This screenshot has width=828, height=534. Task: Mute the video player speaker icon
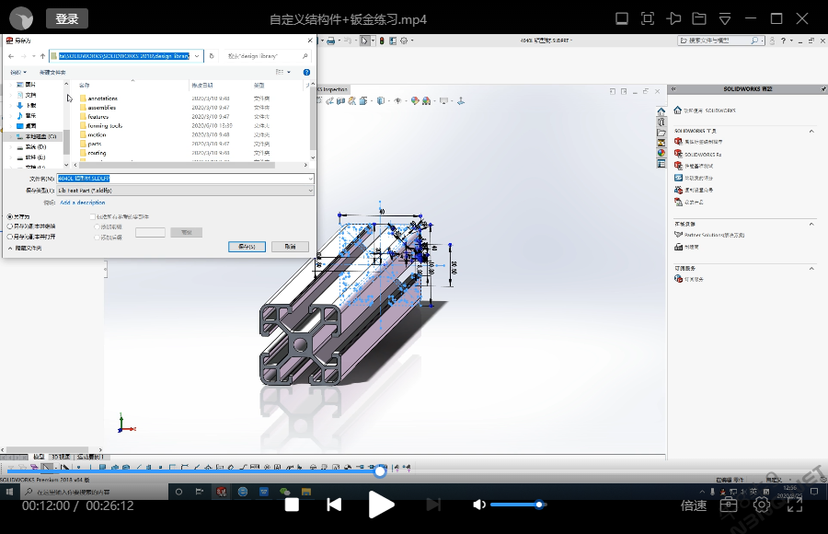point(479,505)
